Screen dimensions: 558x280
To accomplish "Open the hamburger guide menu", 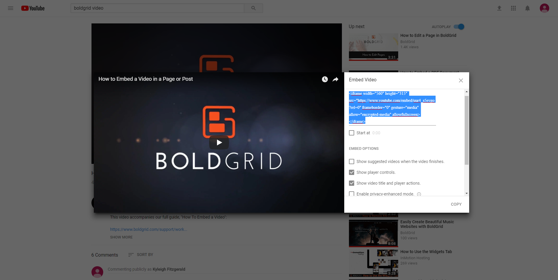I will point(11,8).
